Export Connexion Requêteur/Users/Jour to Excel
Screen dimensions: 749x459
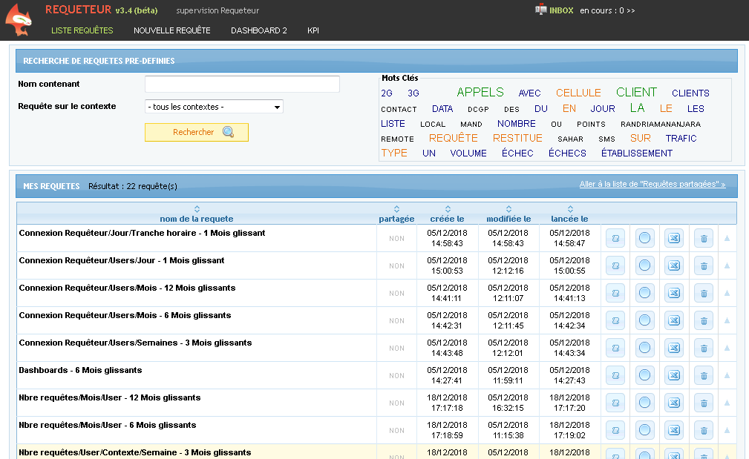674,265
